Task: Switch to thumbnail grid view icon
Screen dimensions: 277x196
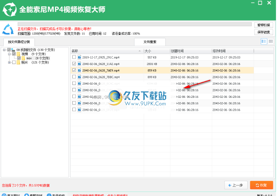Action: (271, 42)
